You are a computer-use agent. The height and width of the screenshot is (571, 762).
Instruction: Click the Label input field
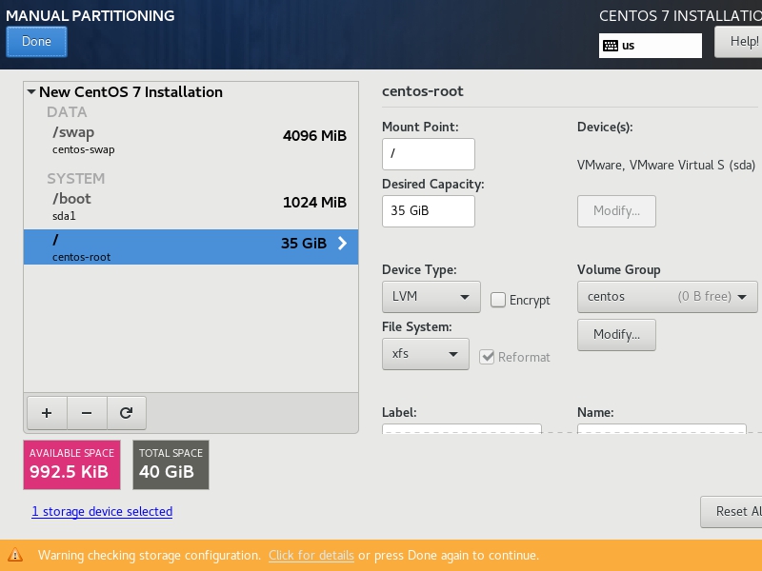(462, 428)
